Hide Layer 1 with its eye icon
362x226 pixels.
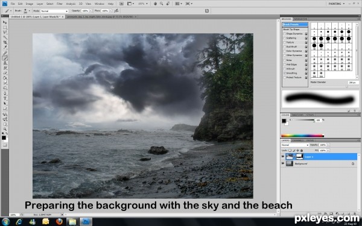(x=283, y=157)
